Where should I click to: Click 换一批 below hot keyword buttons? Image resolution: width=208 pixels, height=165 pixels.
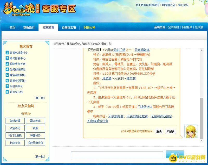pyautogui.click(x=40, y=156)
